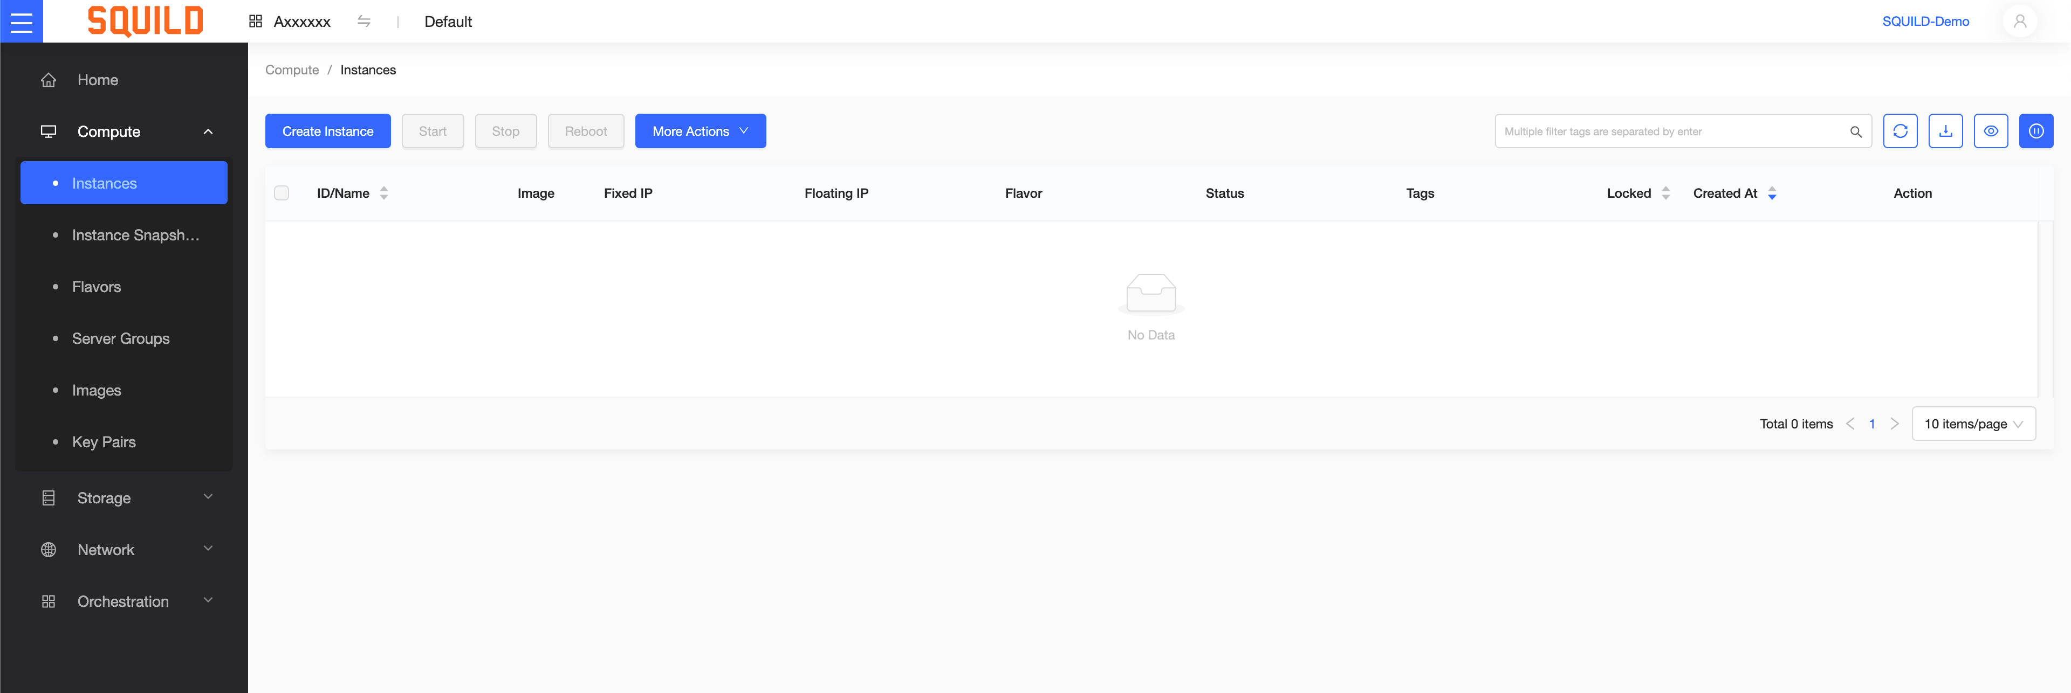Click the Compute breadcrumb link

[292, 70]
